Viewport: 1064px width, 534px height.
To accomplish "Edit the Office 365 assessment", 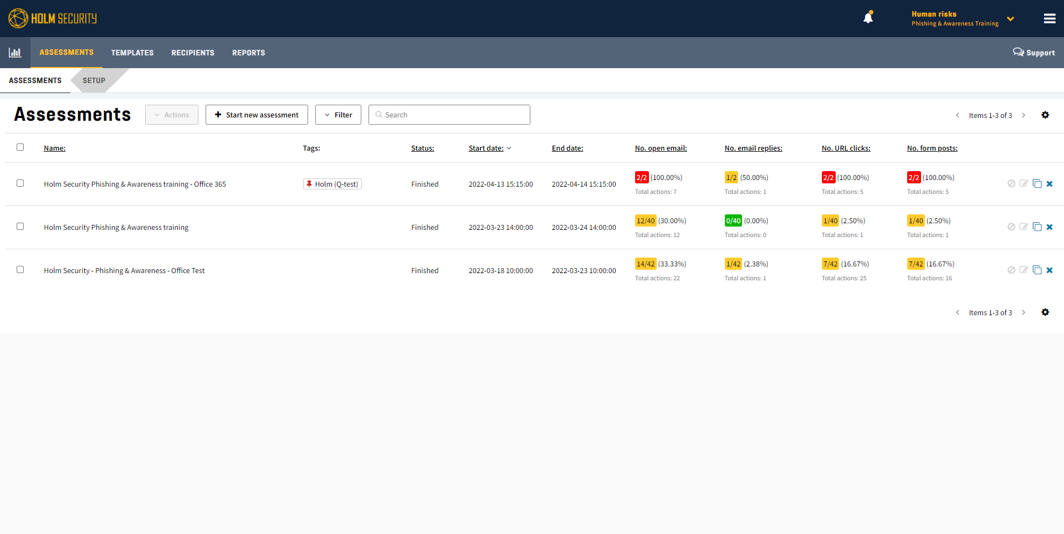I will [1024, 183].
